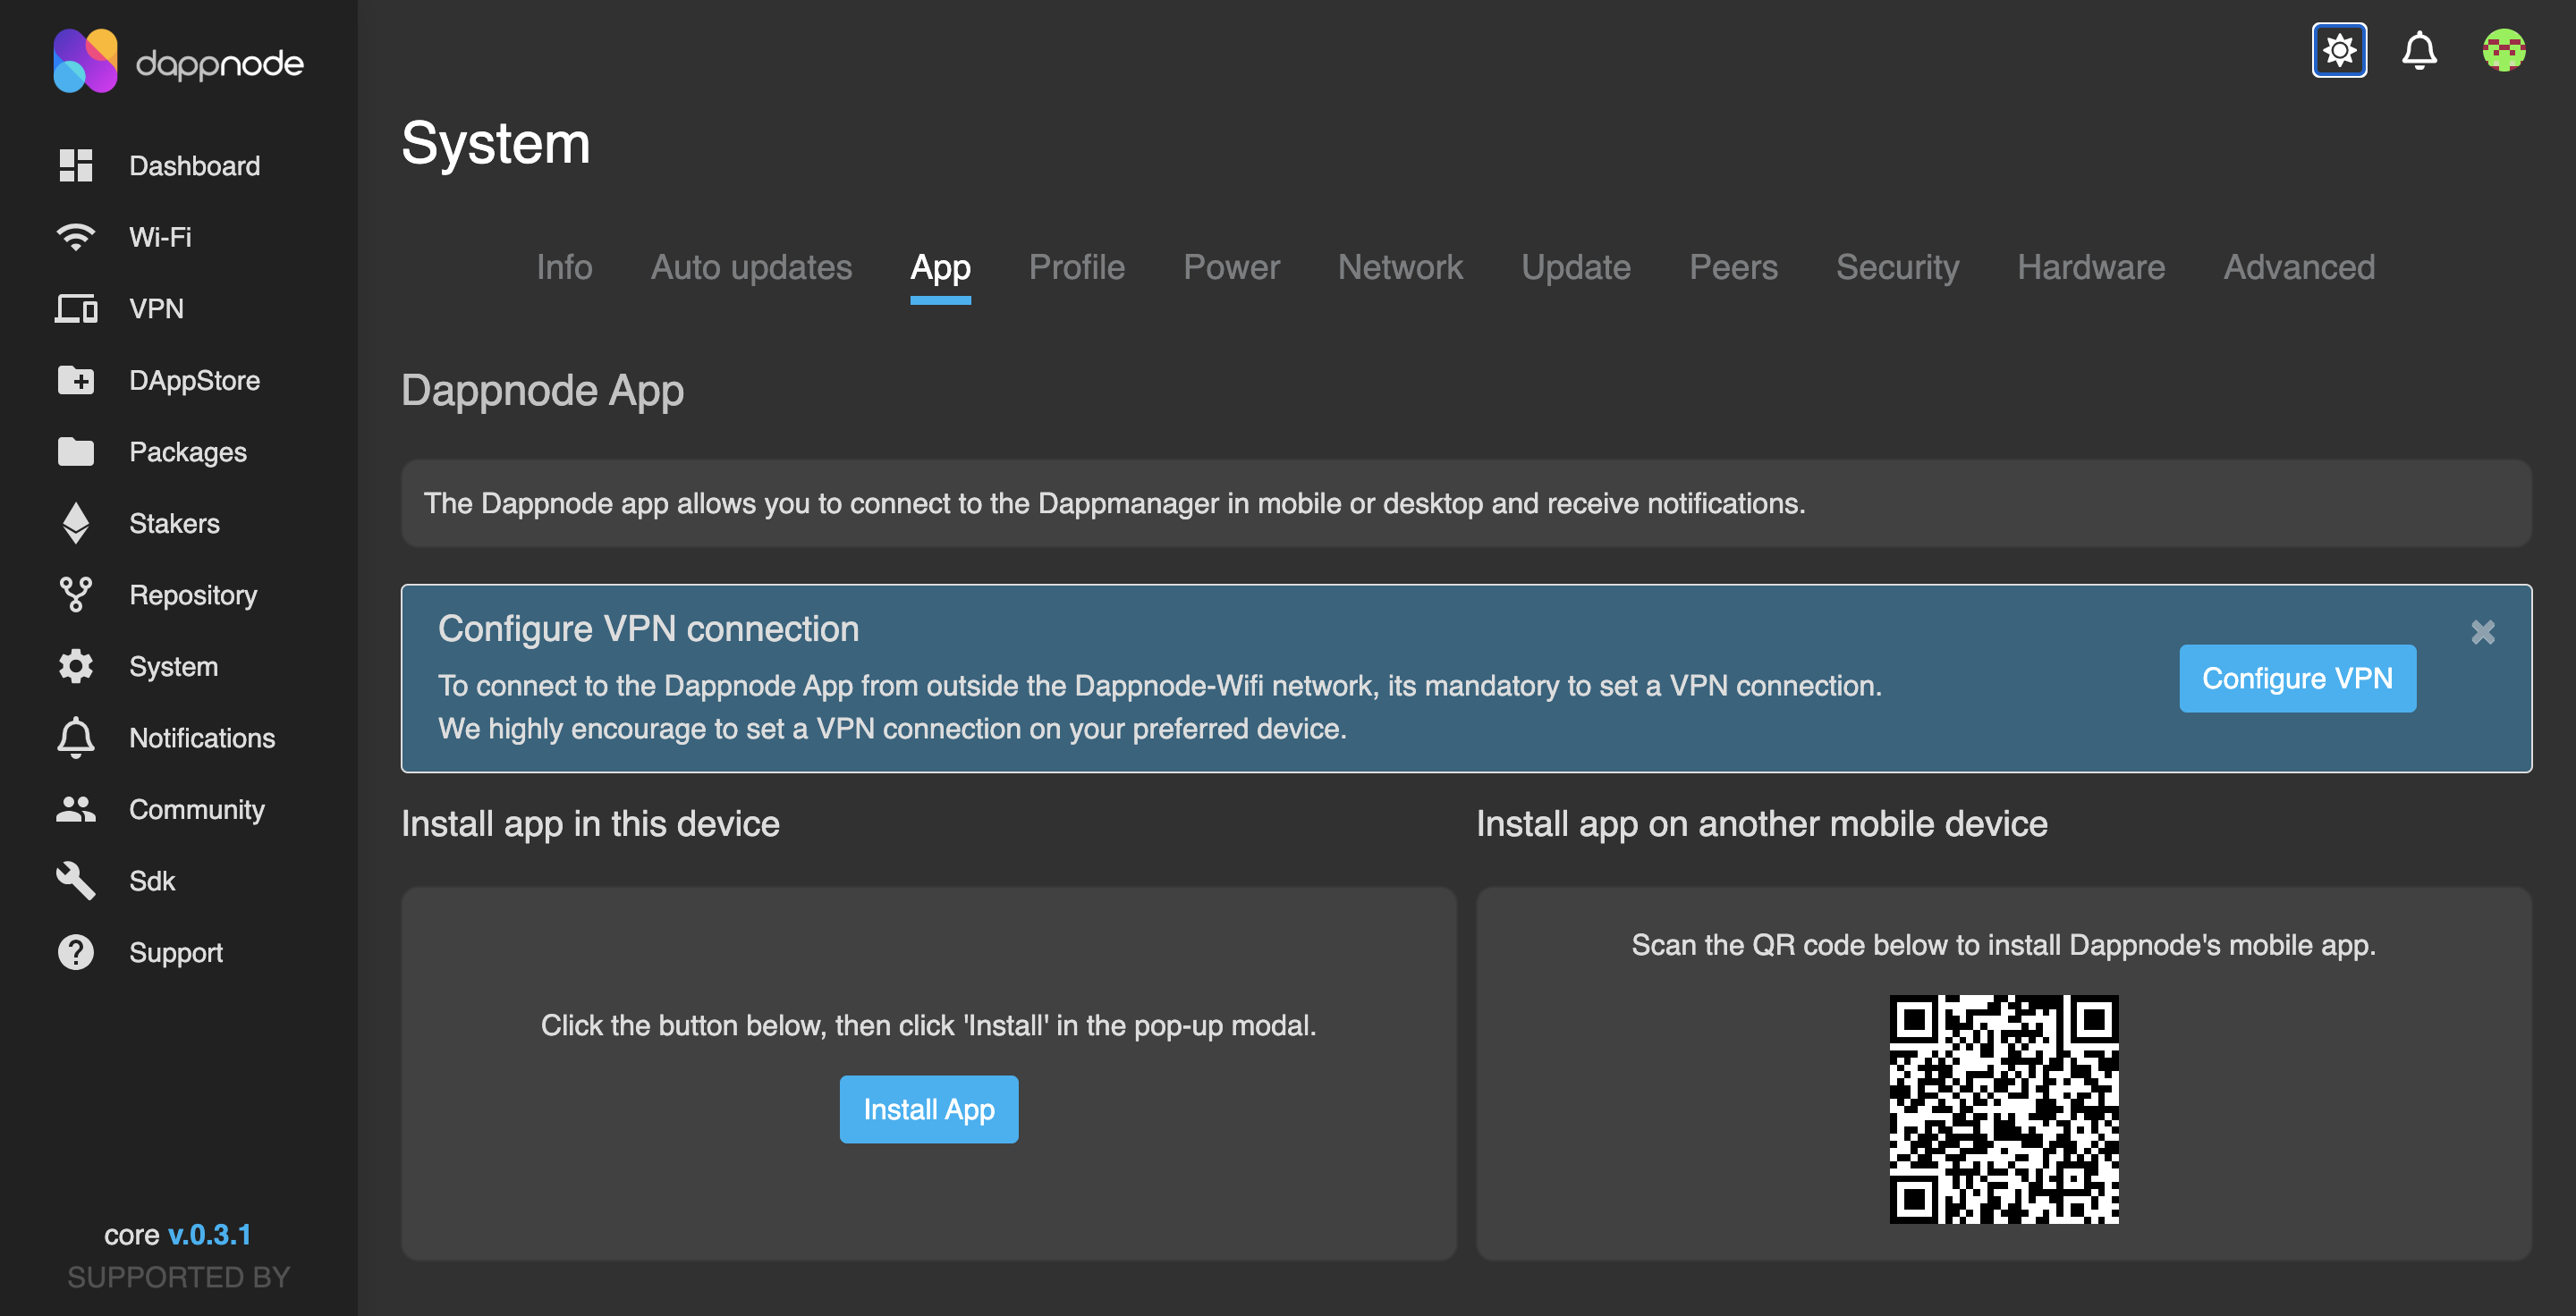Open Notifications via the bell icon in sidebar
This screenshot has width=2576, height=1316.
click(75, 738)
